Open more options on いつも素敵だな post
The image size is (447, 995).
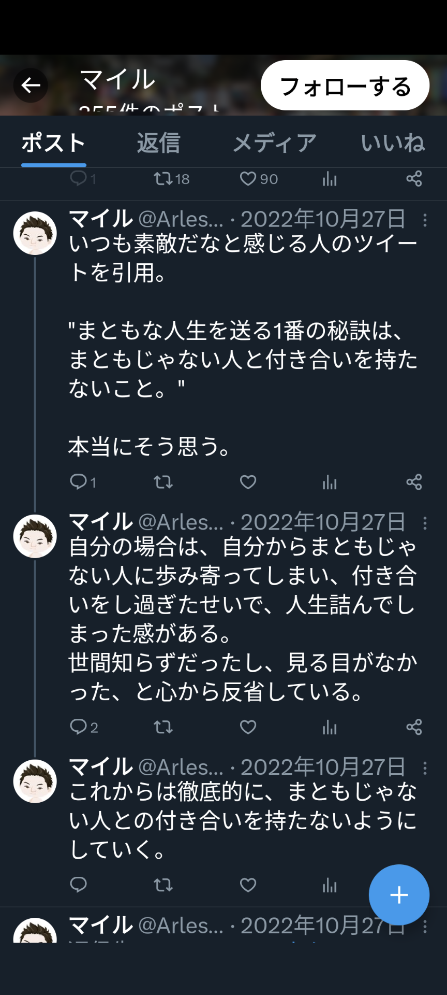425,220
